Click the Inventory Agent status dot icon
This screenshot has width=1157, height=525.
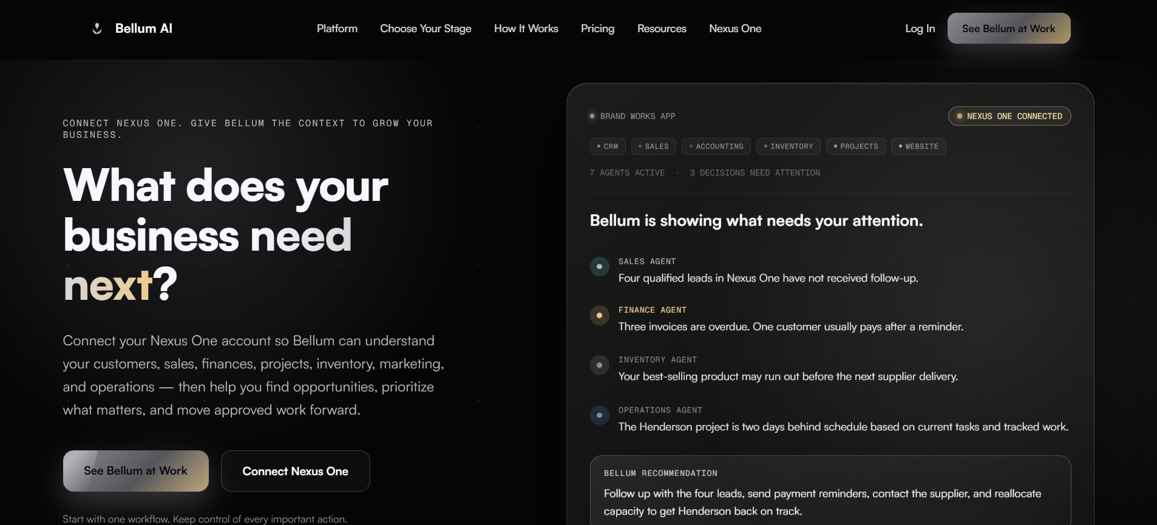(600, 365)
